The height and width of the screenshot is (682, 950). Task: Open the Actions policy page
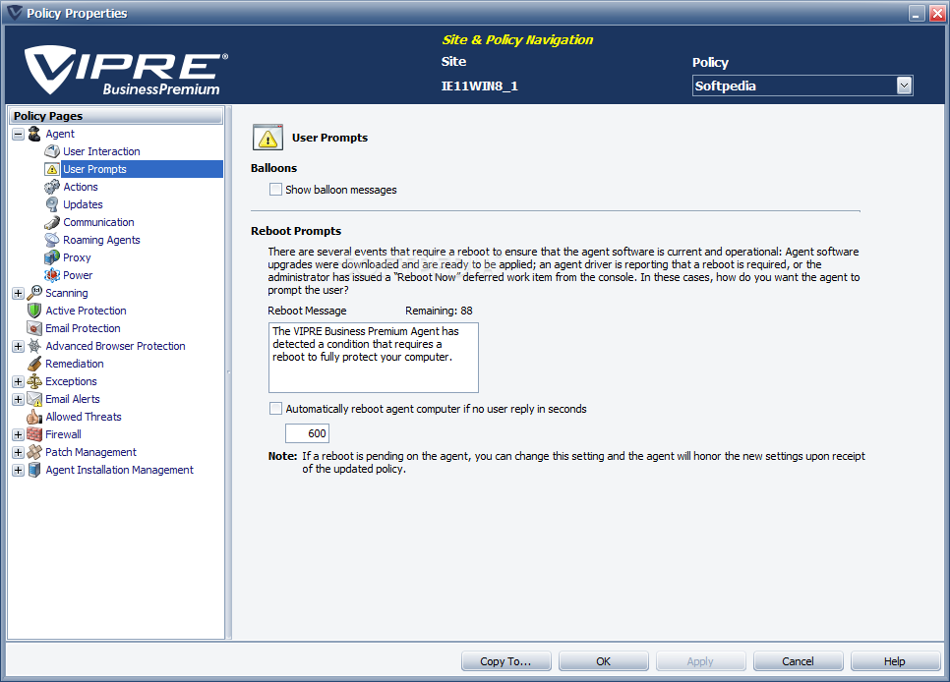(81, 187)
